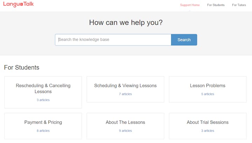Click the For Students section heading
Screen dimensions: 252x143
(x=22, y=68)
